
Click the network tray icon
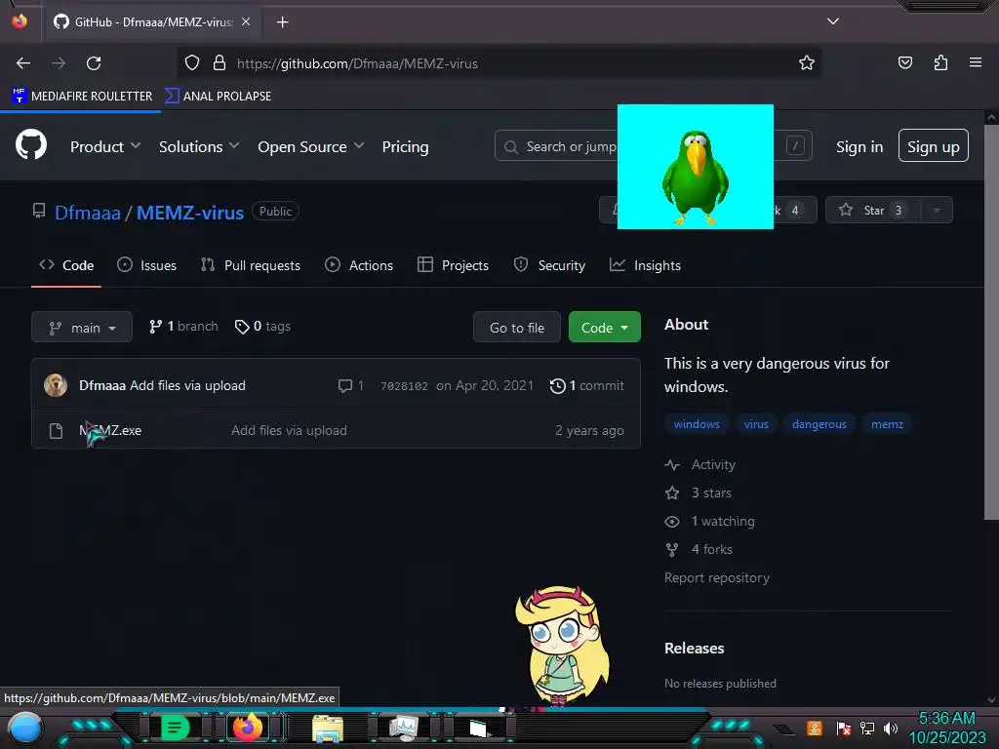[866, 728]
